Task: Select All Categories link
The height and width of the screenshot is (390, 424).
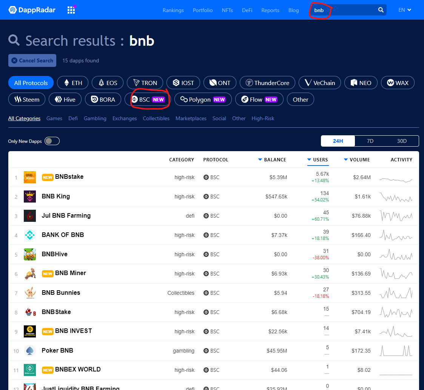Action: pyautogui.click(x=24, y=118)
